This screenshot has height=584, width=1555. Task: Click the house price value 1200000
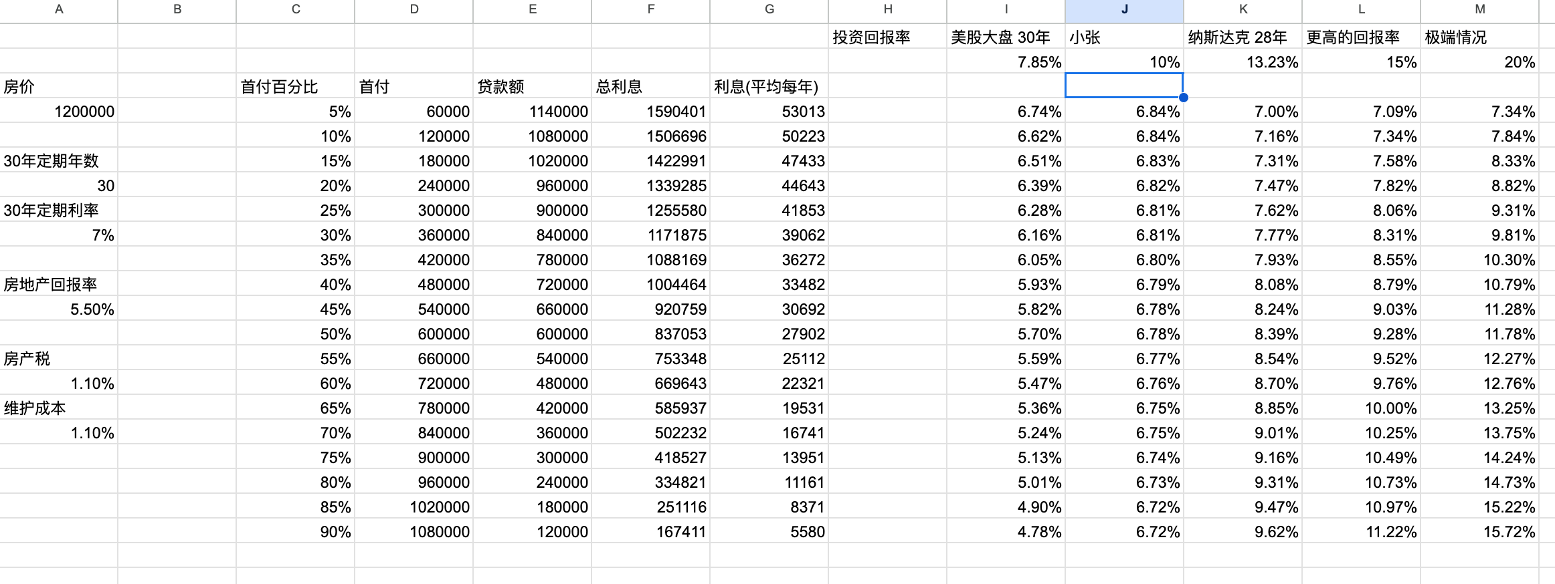pos(59,111)
